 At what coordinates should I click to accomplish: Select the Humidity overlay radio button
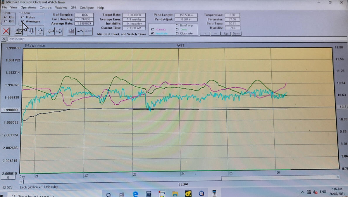pyautogui.click(x=153, y=30)
